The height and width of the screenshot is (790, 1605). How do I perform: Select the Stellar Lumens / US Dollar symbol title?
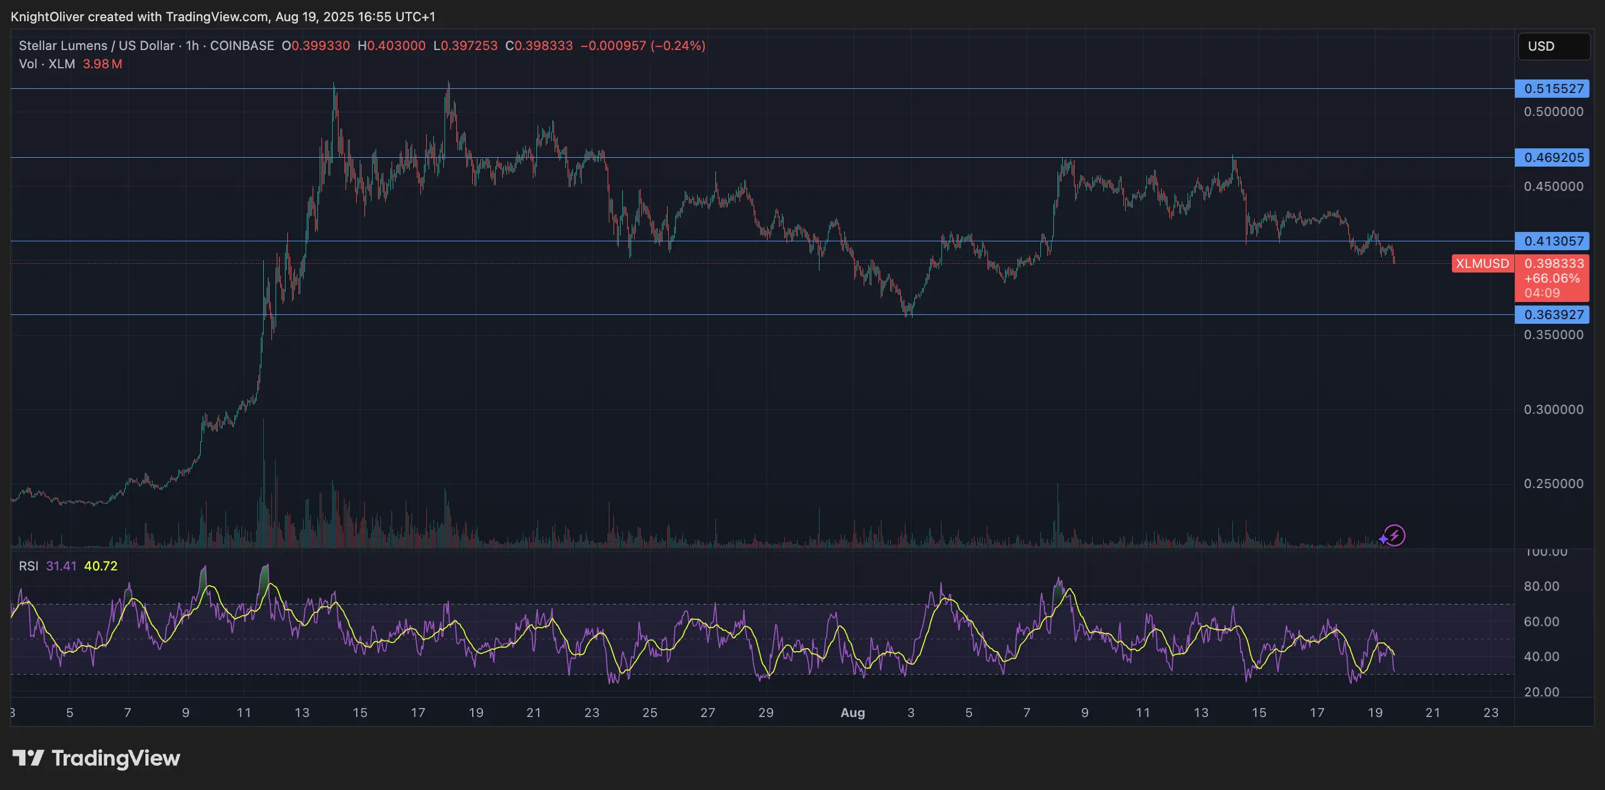tap(95, 45)
